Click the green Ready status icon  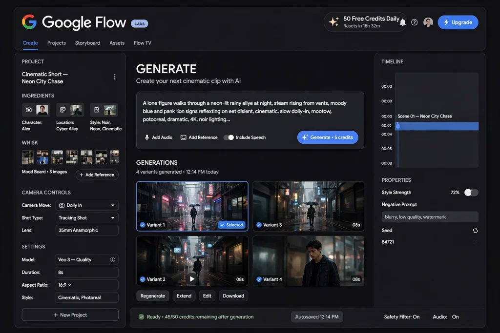[x=141, y=317]
